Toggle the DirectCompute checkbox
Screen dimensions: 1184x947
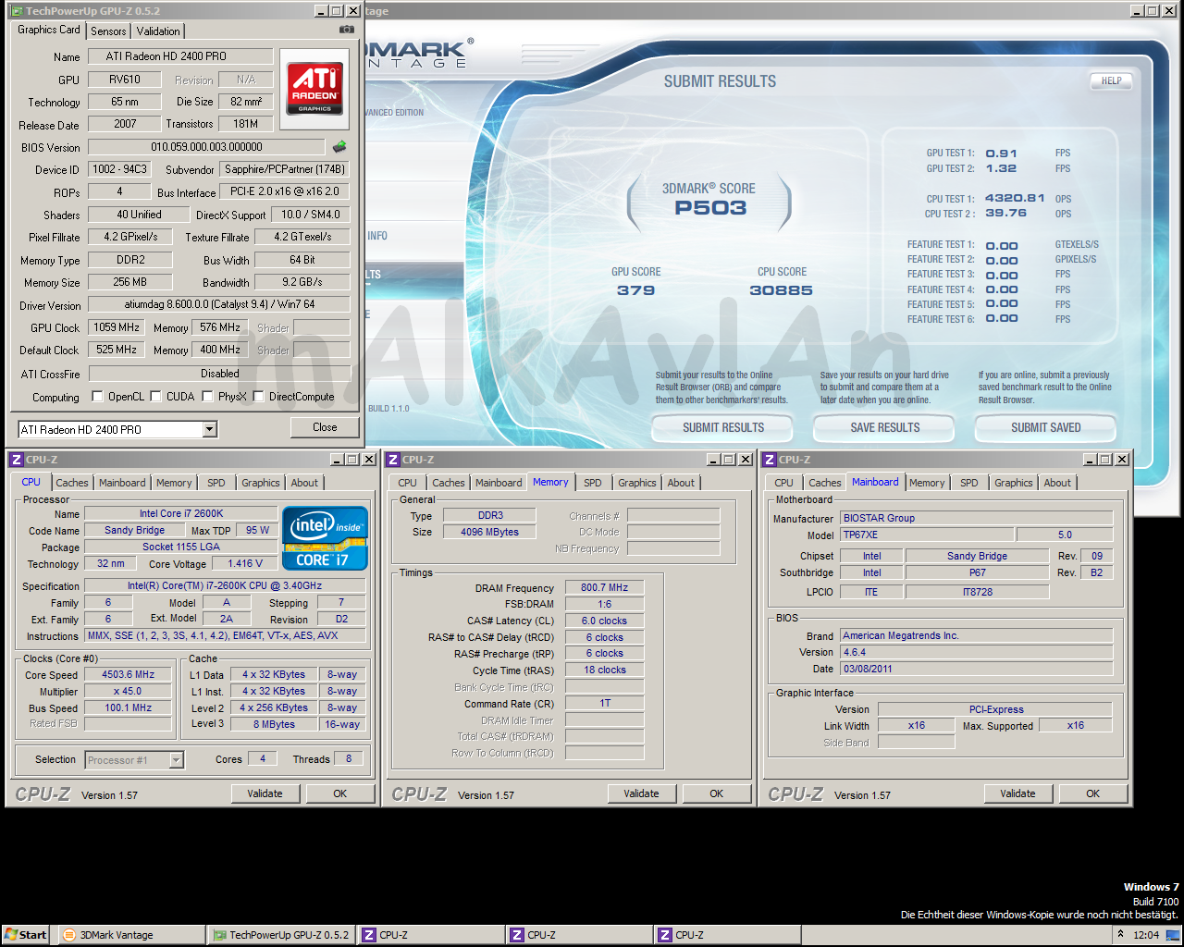(258, 397)
